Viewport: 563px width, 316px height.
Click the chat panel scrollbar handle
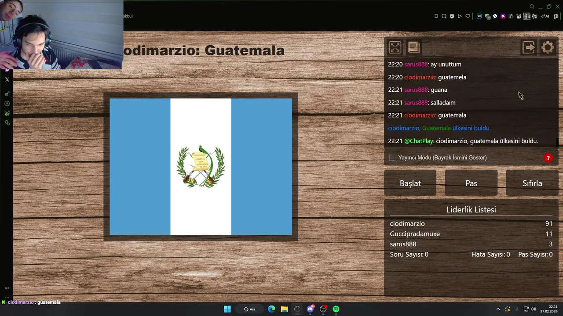[x=557, y=142]
